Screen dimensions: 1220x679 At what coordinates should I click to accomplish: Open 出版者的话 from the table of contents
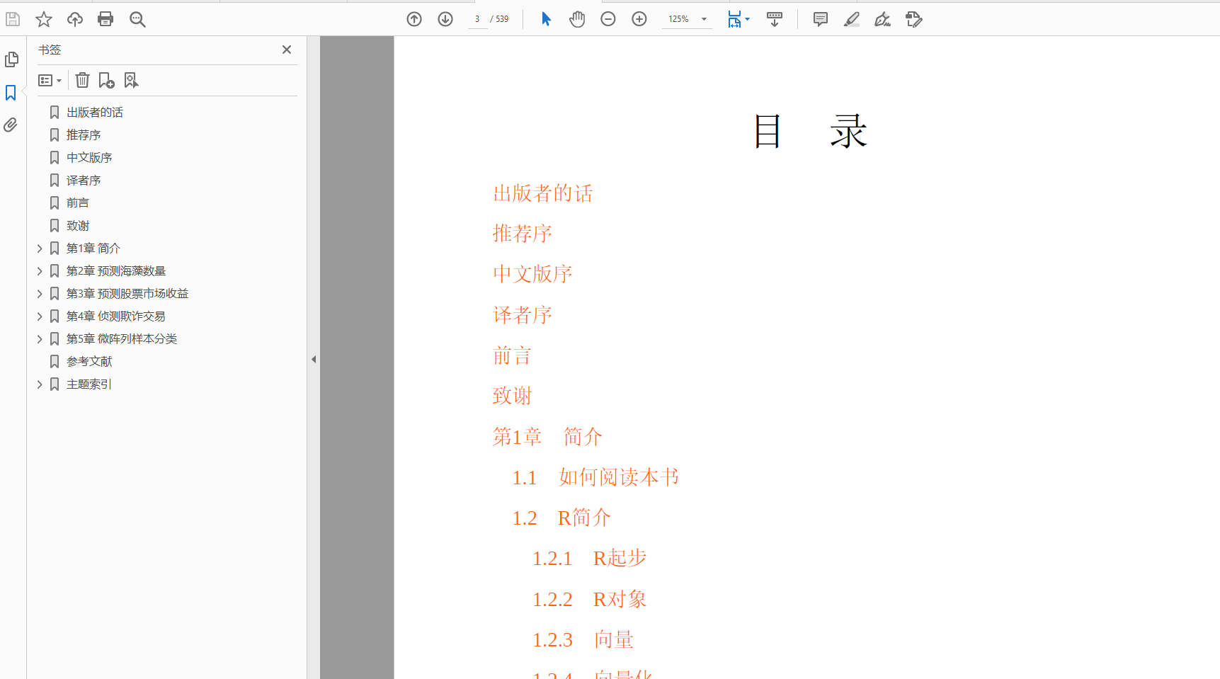pos(543,193)
